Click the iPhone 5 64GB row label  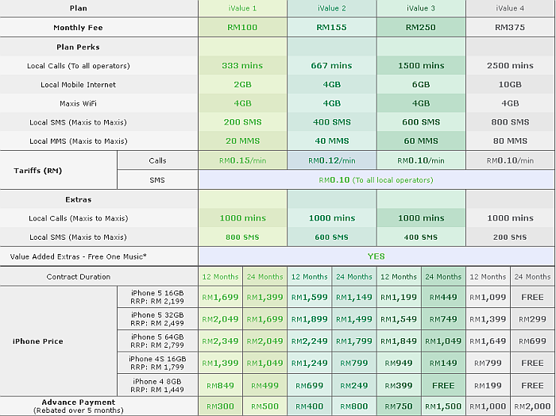[x=156, y=341]
